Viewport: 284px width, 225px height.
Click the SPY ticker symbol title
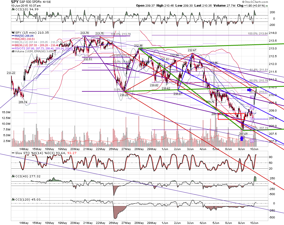15,2
